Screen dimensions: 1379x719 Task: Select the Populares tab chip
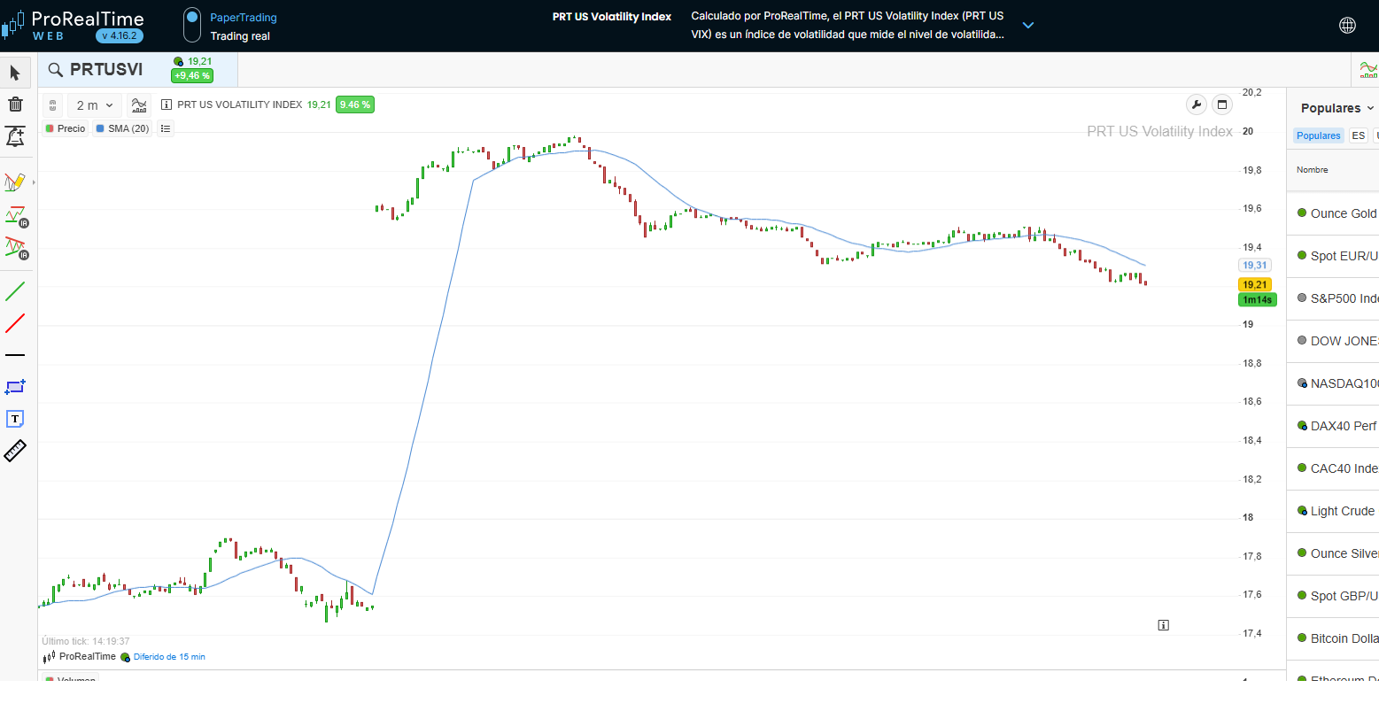click(1318, 135)
